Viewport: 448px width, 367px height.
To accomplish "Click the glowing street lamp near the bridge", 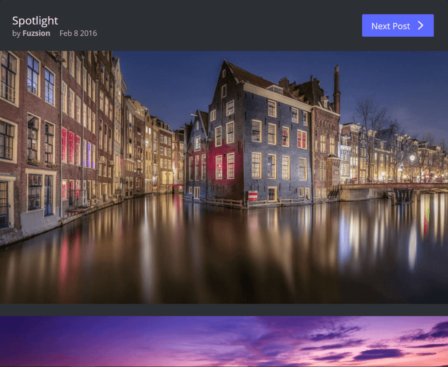I will 412,158.
